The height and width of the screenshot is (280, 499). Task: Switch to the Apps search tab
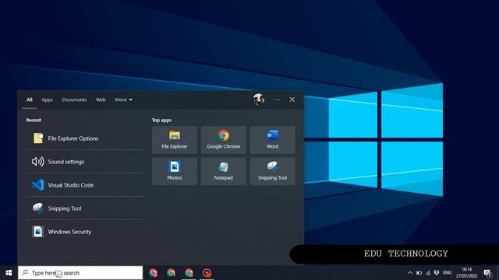(47, 100)
